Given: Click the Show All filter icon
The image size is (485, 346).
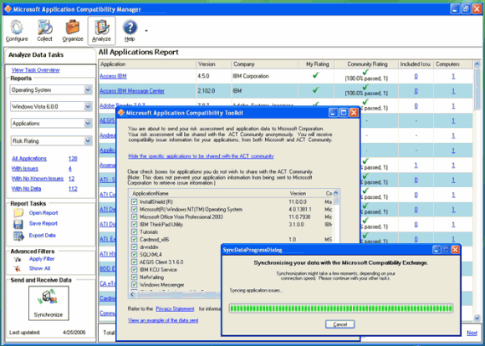Looking at the screenshot, I should click(18, 268).
